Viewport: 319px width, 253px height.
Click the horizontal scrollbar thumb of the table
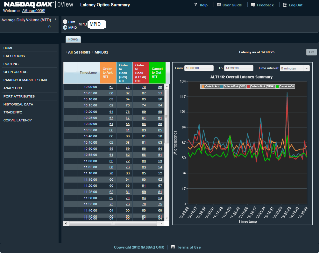pyautogui.click(x=113, y=223)
